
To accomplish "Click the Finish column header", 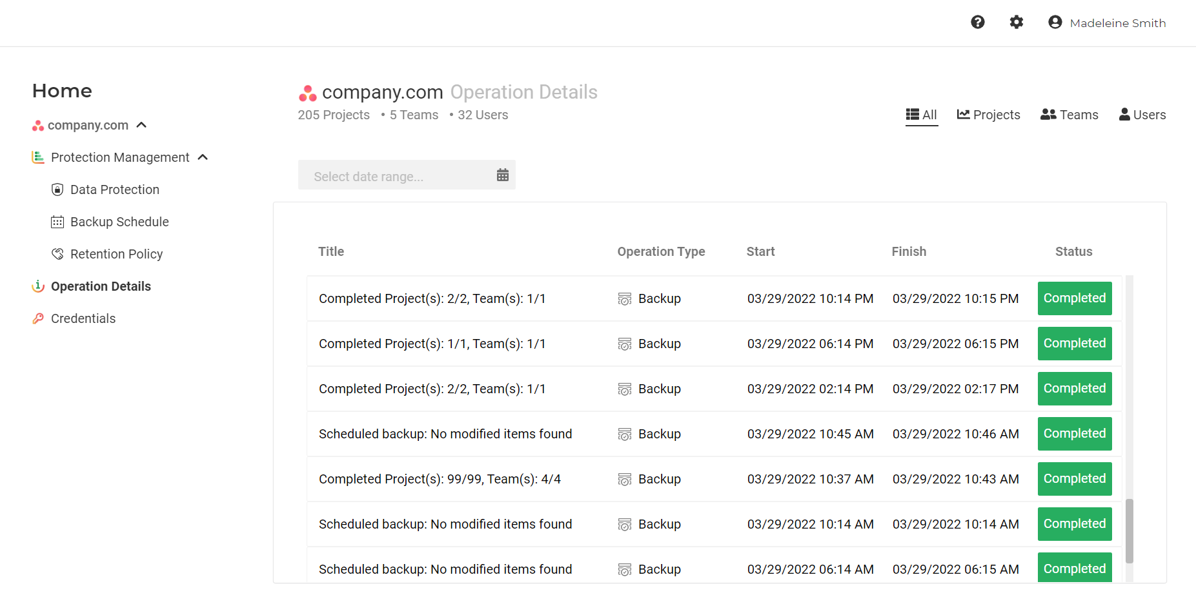I will tap(909, 251).
